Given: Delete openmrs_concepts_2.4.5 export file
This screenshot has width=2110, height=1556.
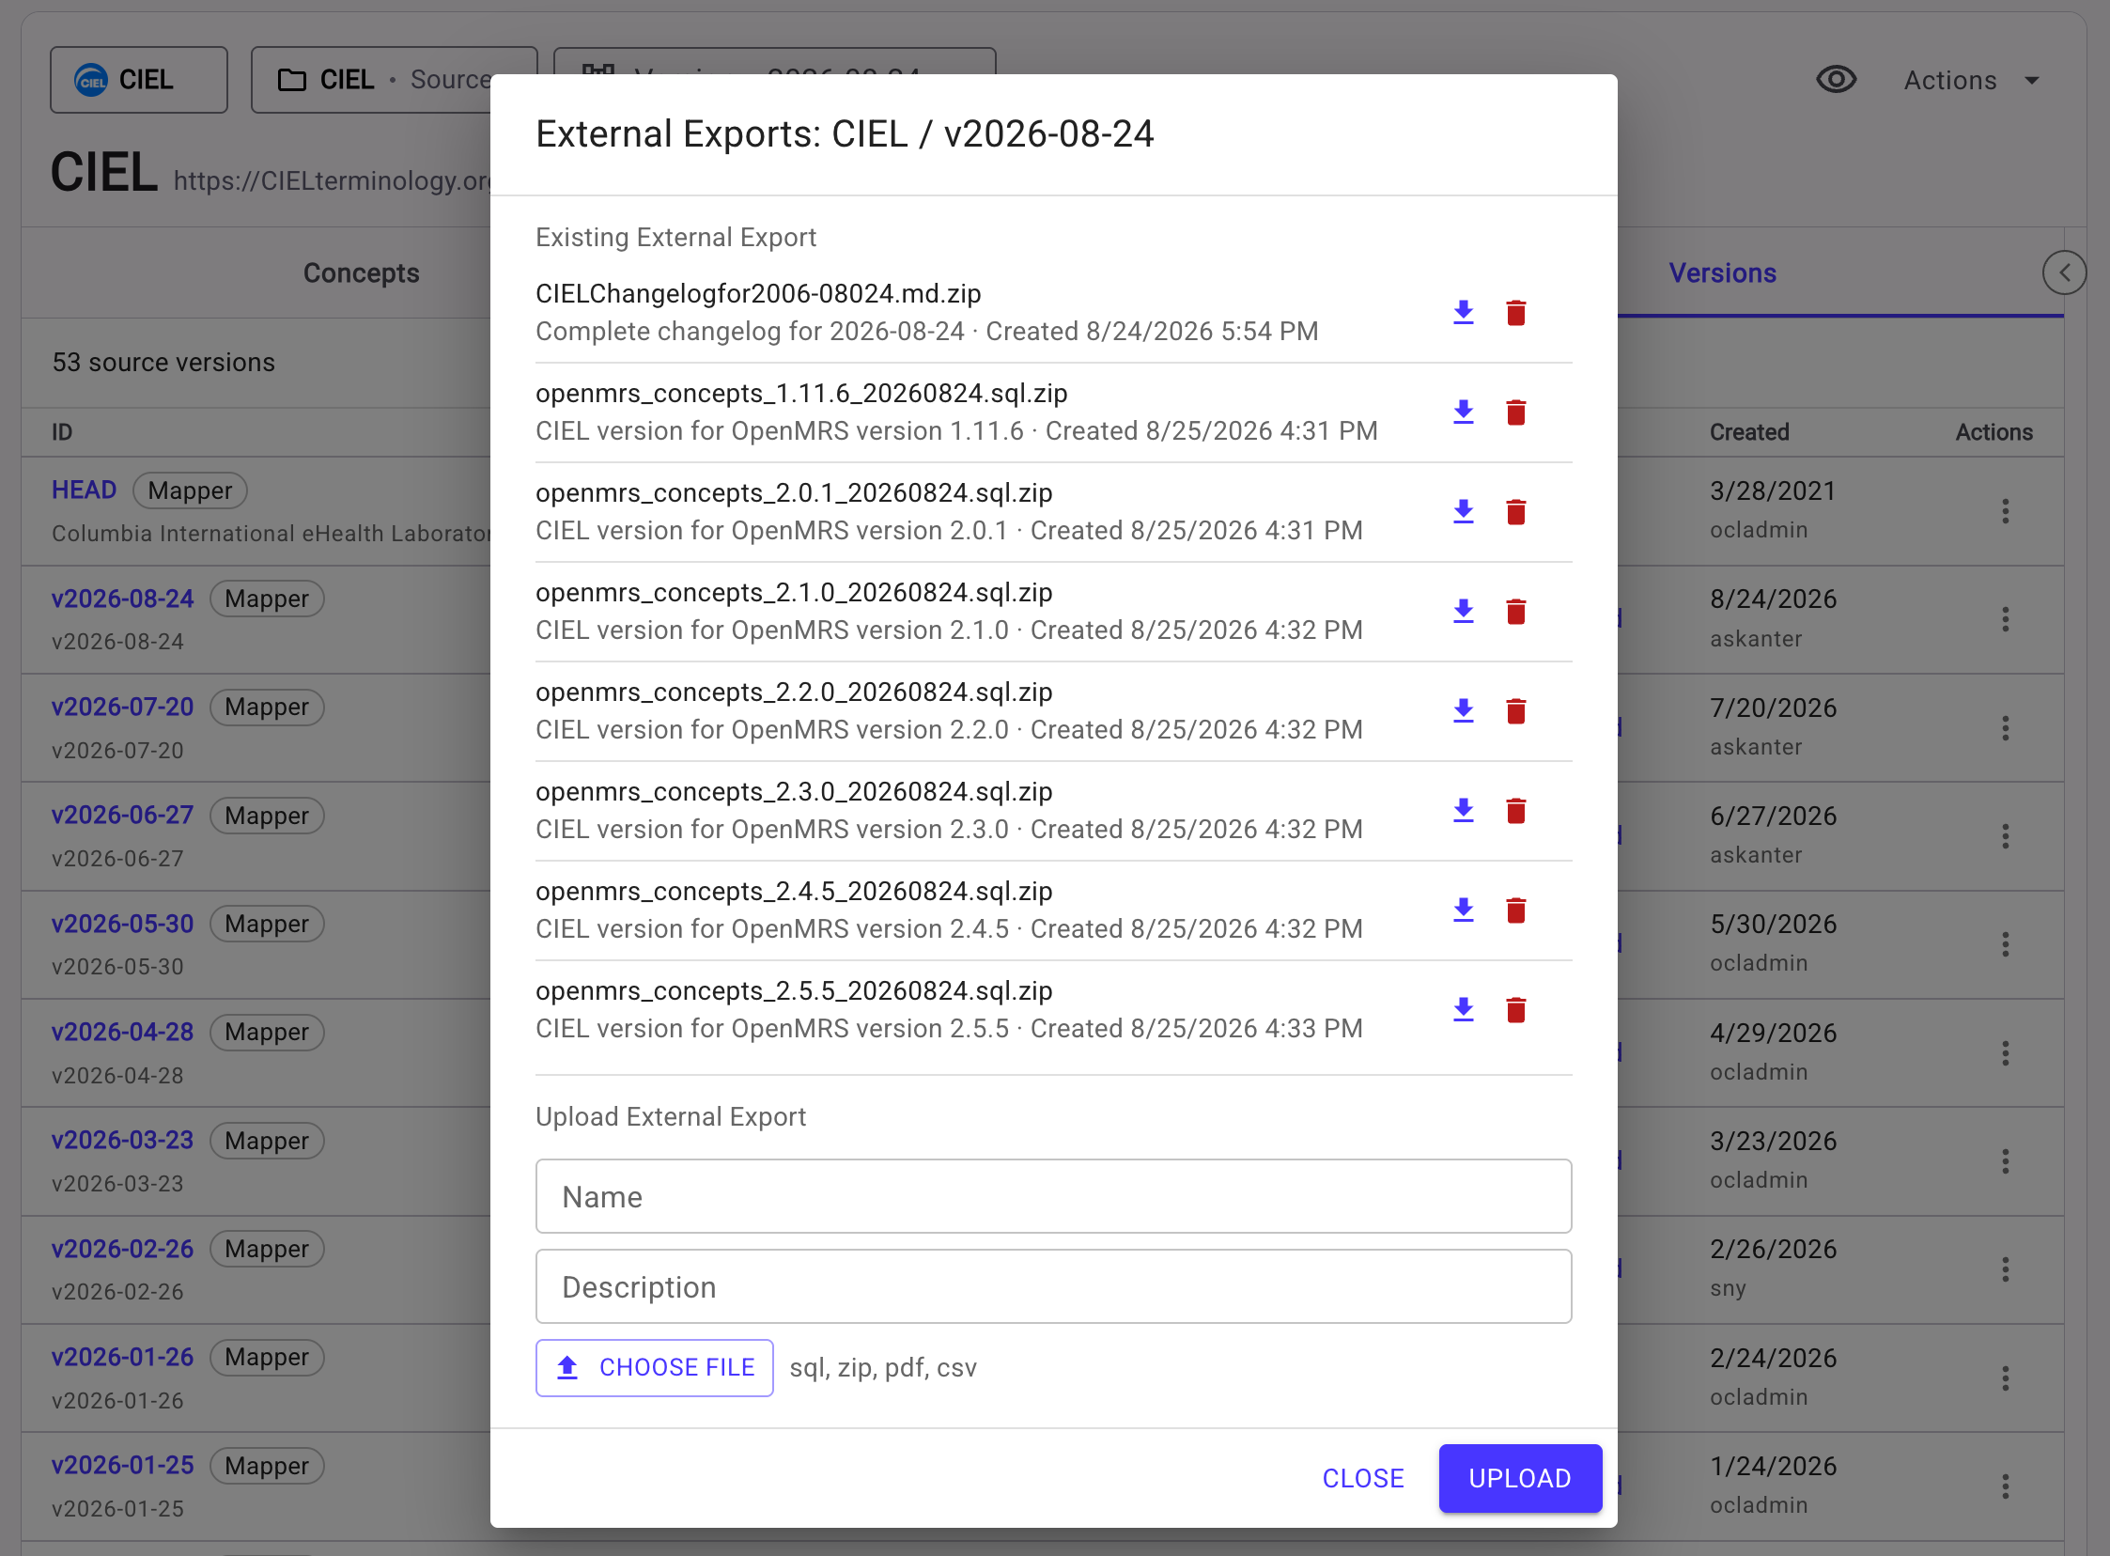Looking at the screenshot, I should (x=1516, y=910).
